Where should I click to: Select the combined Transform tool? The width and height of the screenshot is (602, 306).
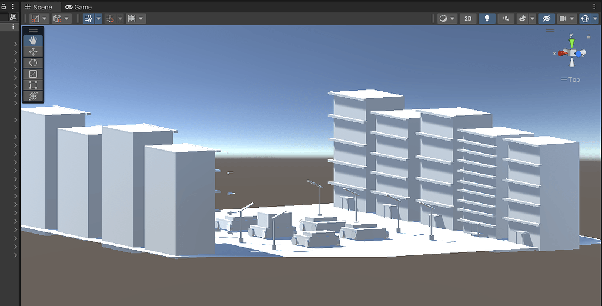33,96
